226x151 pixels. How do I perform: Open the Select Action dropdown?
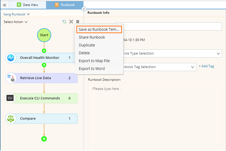click(15, 22)
